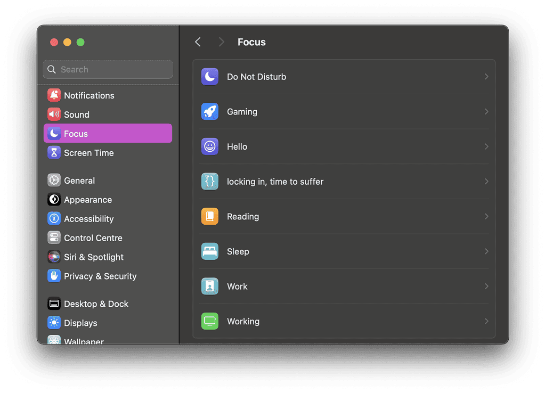Click the Do Not Disturb moon icon
545x393 pixels.
coord(209,77)
